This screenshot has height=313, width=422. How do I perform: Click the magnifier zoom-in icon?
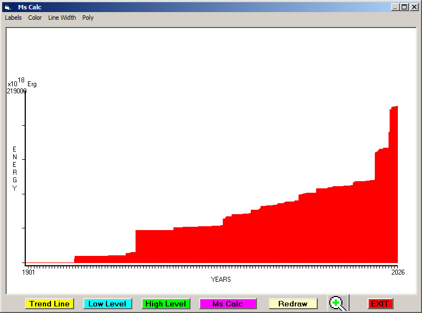[337, 303]
